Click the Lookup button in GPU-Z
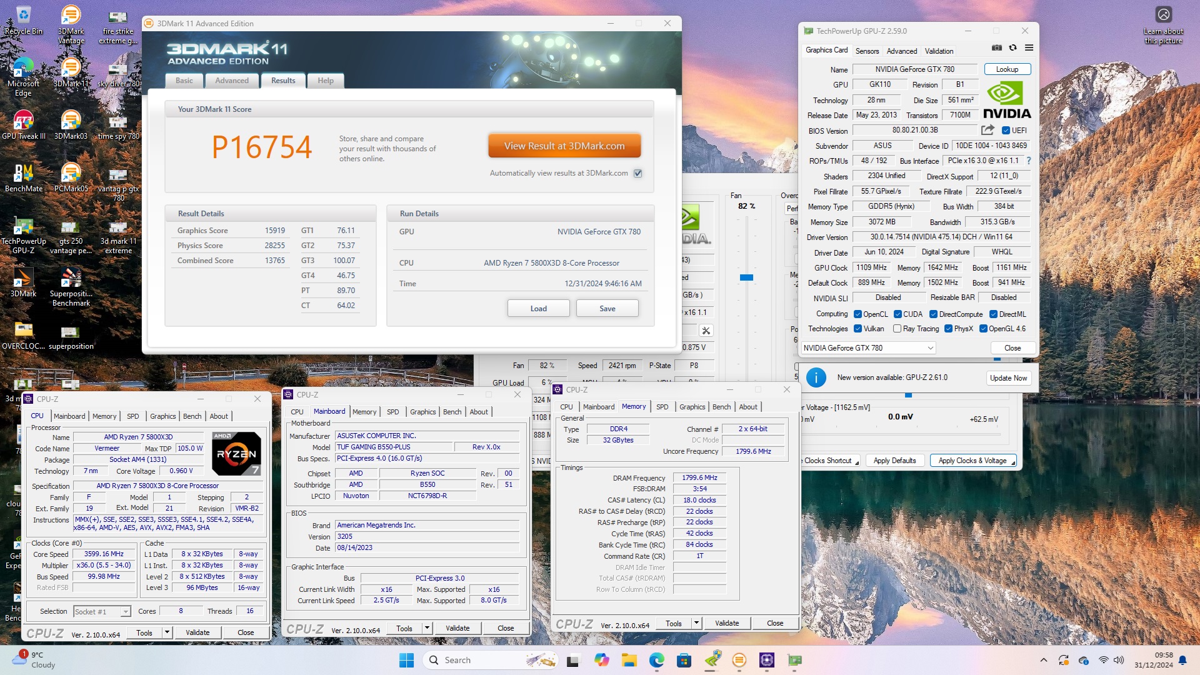 (x=1007, y=69)
